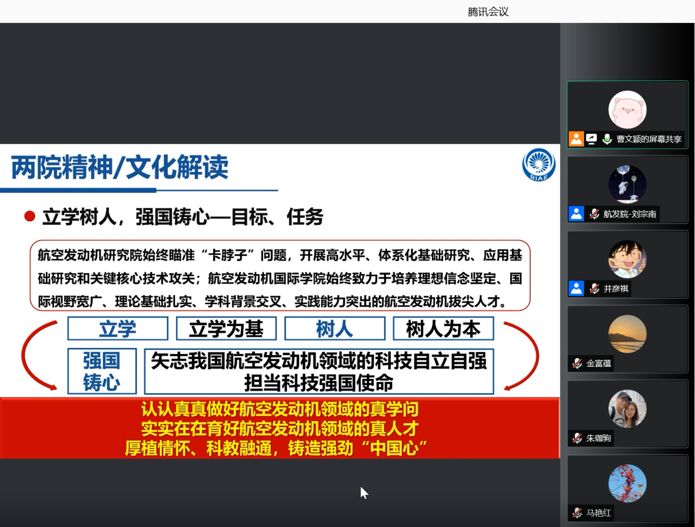The width and height of the screenshot is (695, 527).
Task: Click the blue user icon beside 井彦祺
Action: pyautogui.click(x=576, y=288)
